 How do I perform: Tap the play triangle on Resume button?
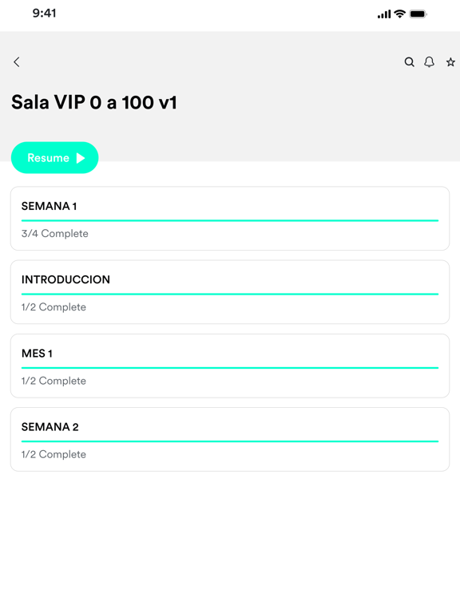pos(81,158)
